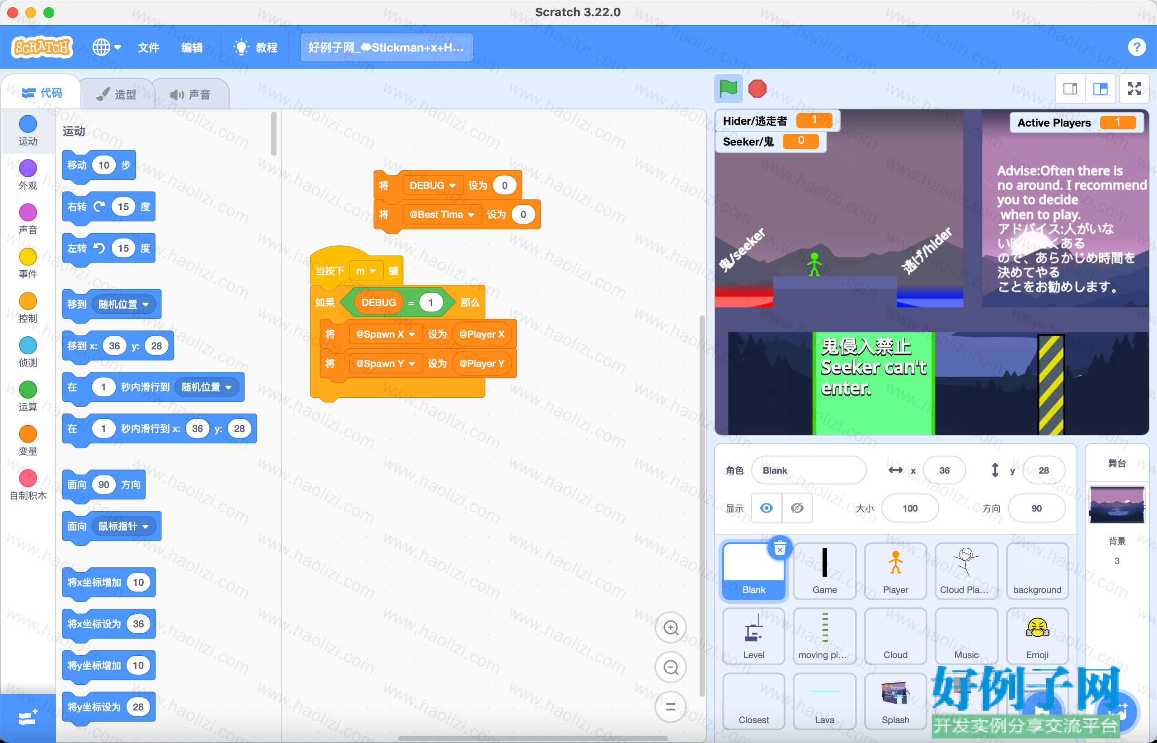This screenshot has width=1157, height=743.
Task: Select the stage backdrop thumbnail
Action: (1116, 505)
